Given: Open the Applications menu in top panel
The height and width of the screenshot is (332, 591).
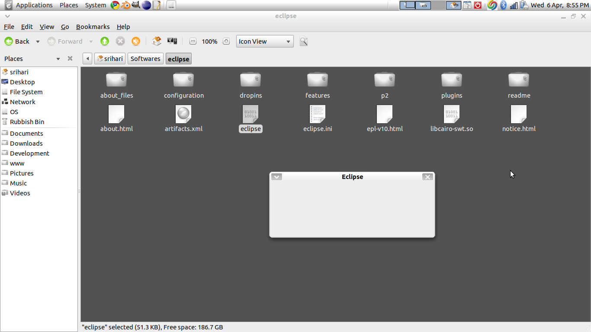Looking at the screenshot, I should pos(34,5).
